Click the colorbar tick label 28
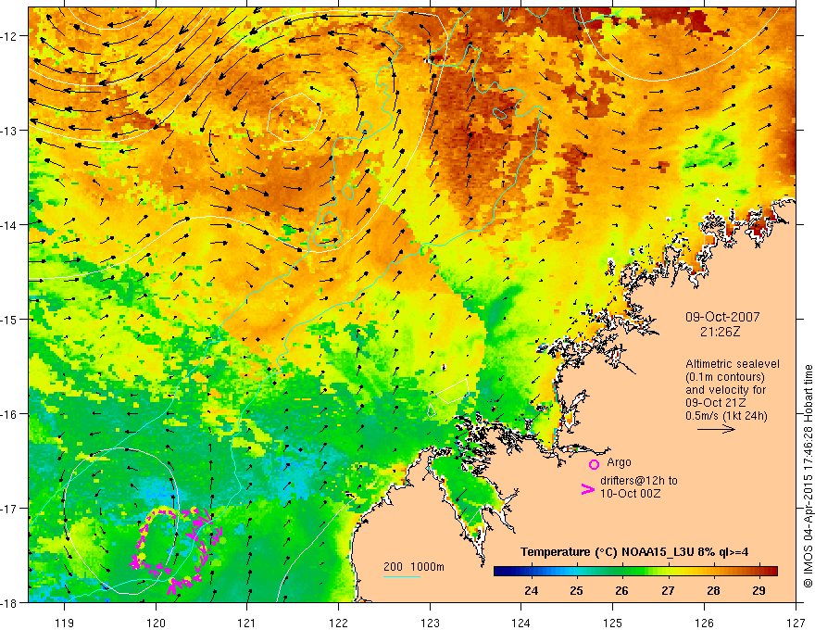This screenshot has height=630, width=815. click(713, 591)
